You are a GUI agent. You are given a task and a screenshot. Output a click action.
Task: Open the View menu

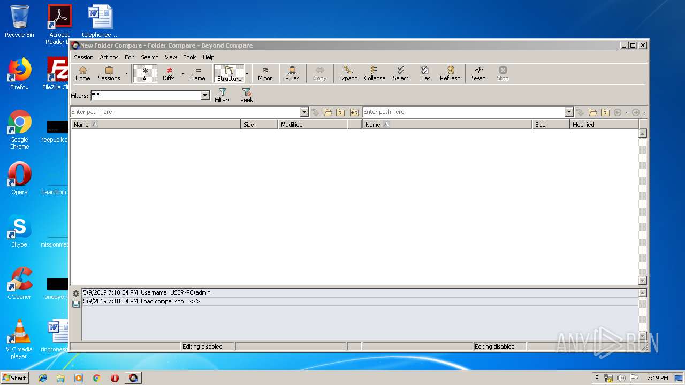(x=171, y=57)
